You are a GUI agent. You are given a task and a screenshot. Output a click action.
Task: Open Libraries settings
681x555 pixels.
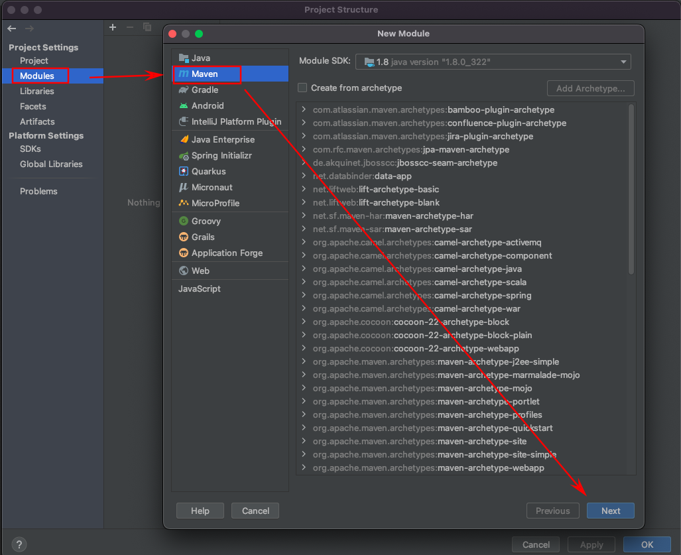click(x=37, y=92)
